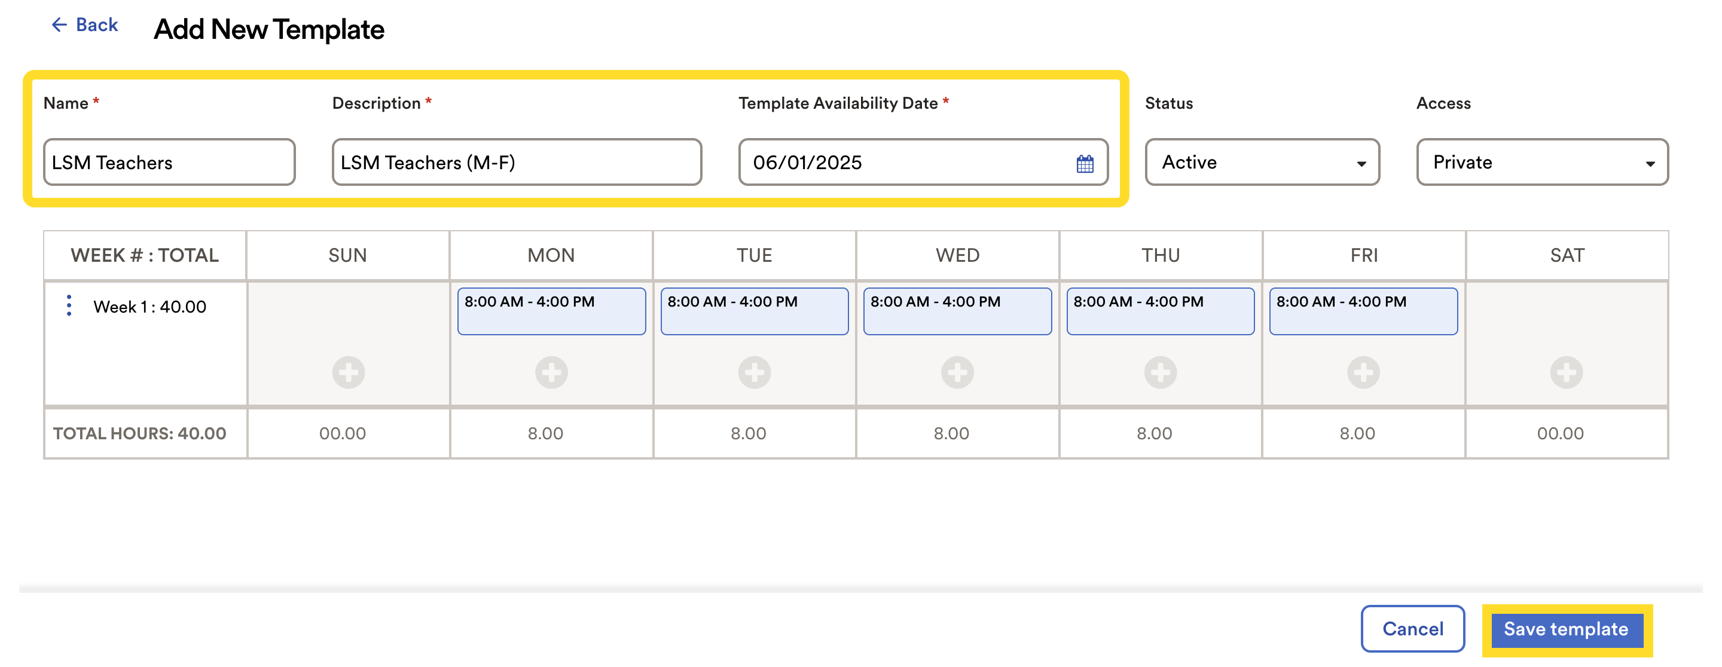Open Thursday's 8:00 AM - 4:00 PM shift

pyautogui.click(x=1161, y=311)
